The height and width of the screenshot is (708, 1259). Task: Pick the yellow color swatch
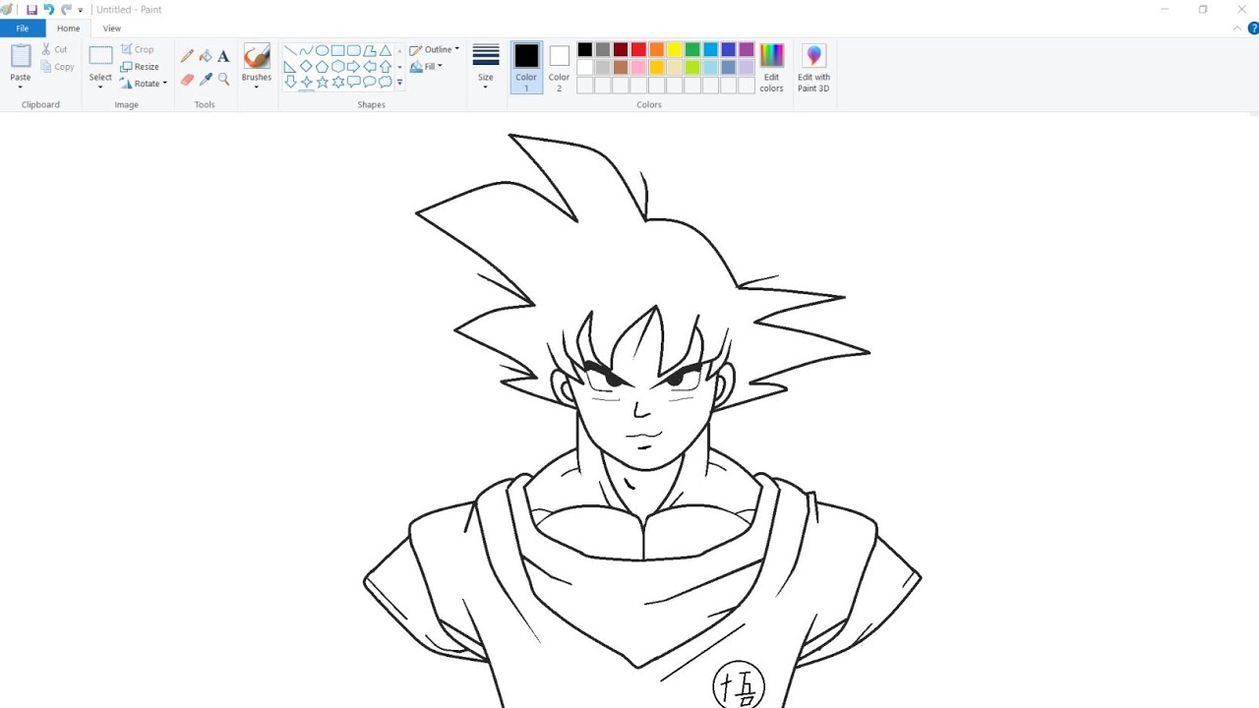[x=674, y=49]
